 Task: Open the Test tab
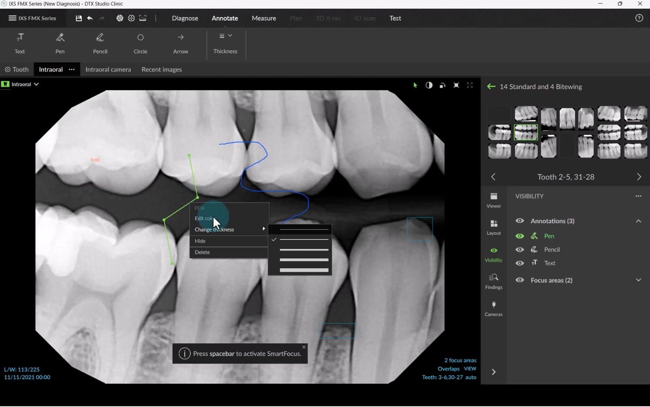[x=395, y=18]
